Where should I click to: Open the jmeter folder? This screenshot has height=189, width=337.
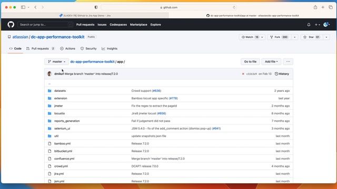58,106
